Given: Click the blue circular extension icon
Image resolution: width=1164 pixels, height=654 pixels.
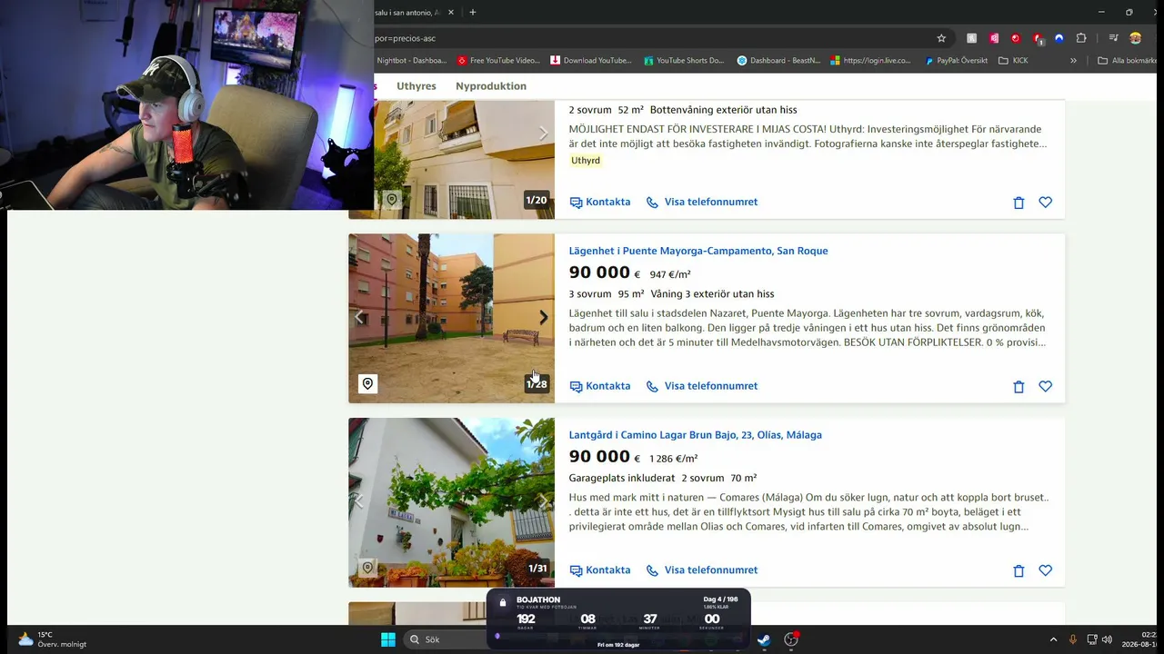Looking at the screenshot, I should [1059, 38].
